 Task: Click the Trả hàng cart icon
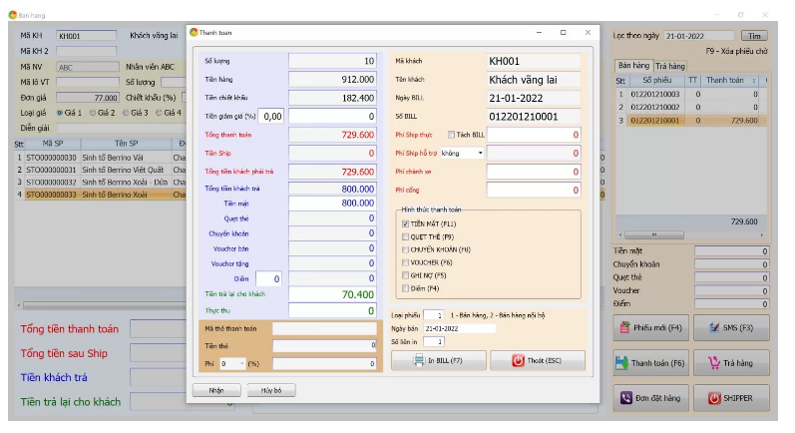(714, 363)
